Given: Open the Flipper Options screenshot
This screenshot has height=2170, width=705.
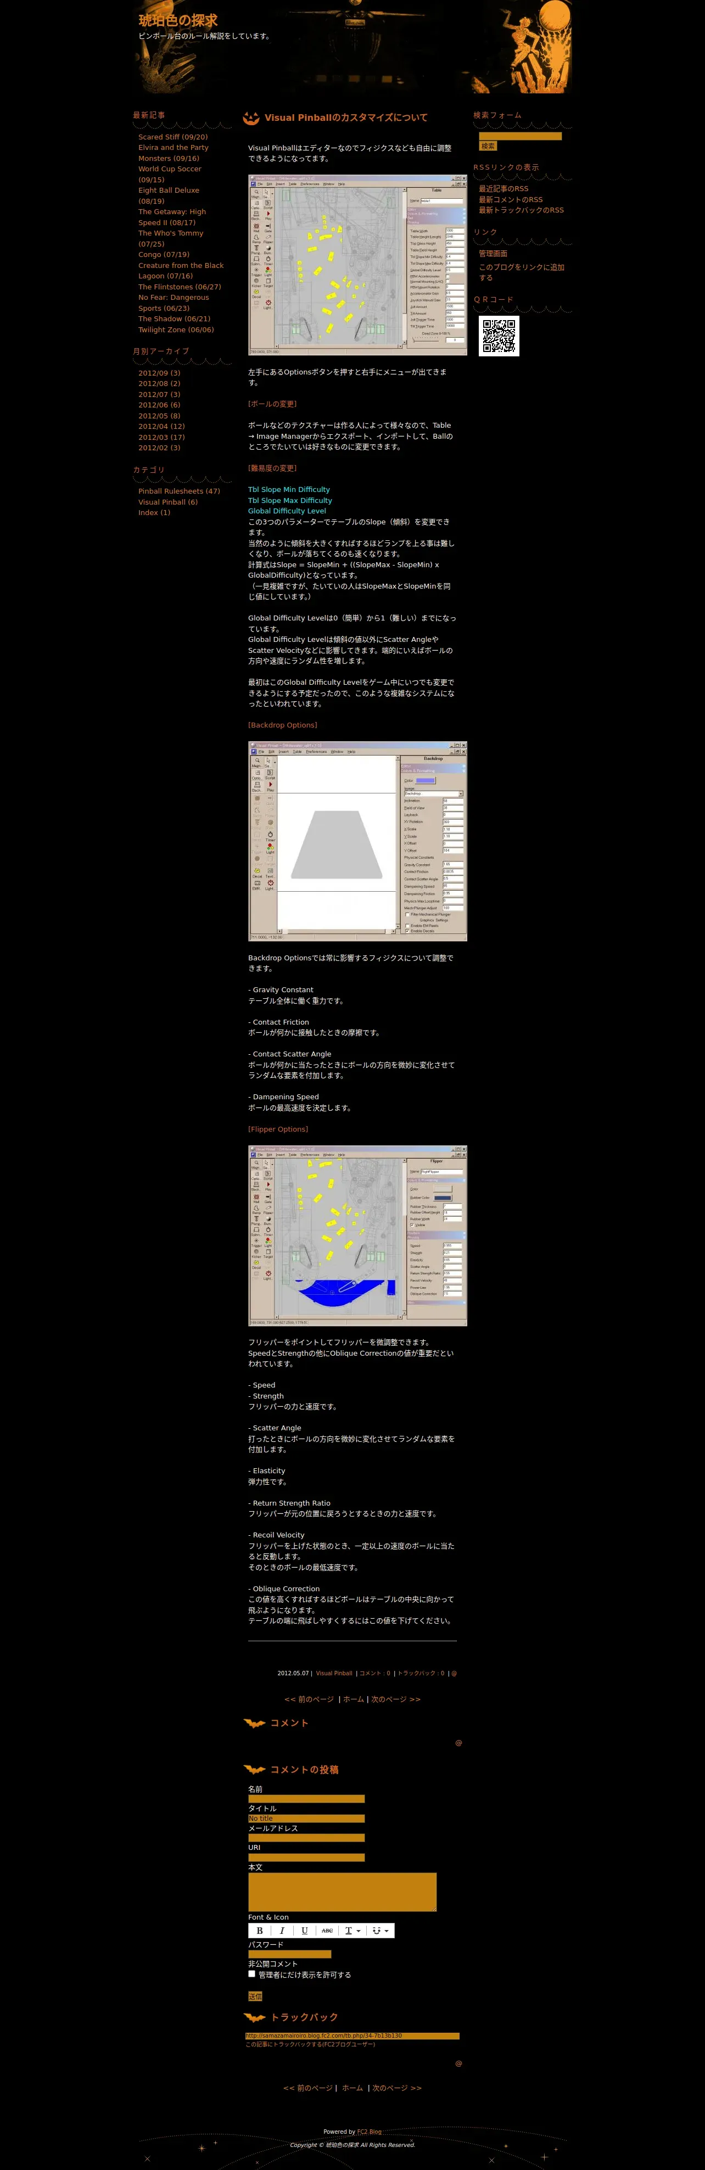Looking at the screenshot, I should click(357, 1235).
